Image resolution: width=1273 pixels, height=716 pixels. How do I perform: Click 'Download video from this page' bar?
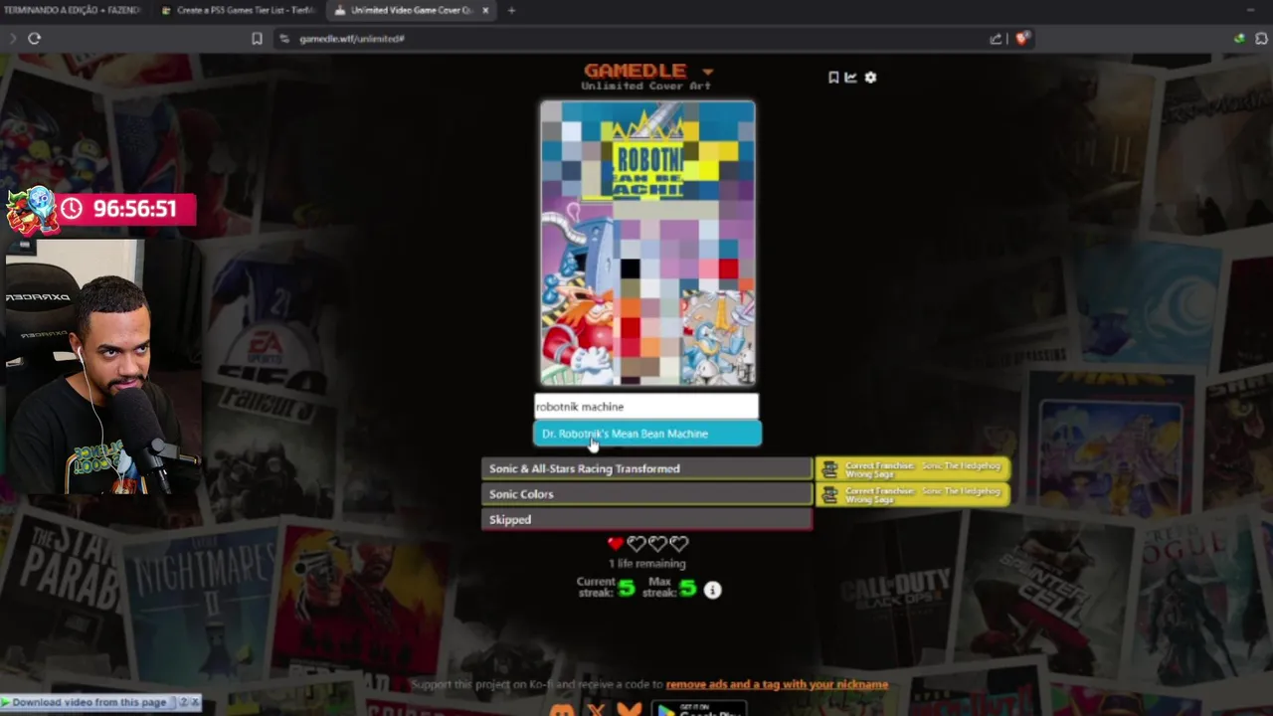[90, 702]
